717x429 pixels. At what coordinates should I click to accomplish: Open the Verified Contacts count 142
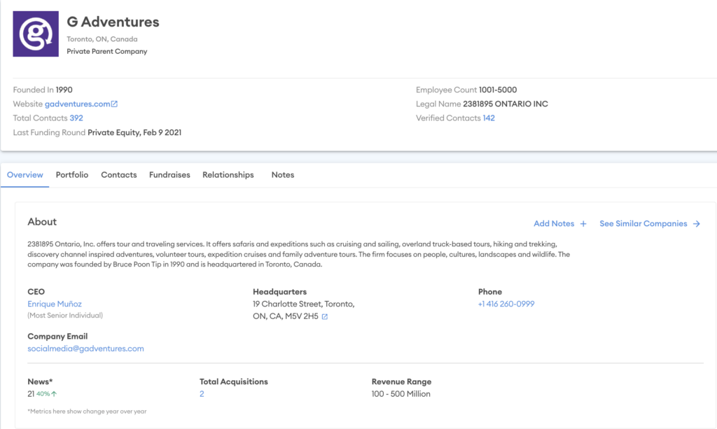(489, 118)
